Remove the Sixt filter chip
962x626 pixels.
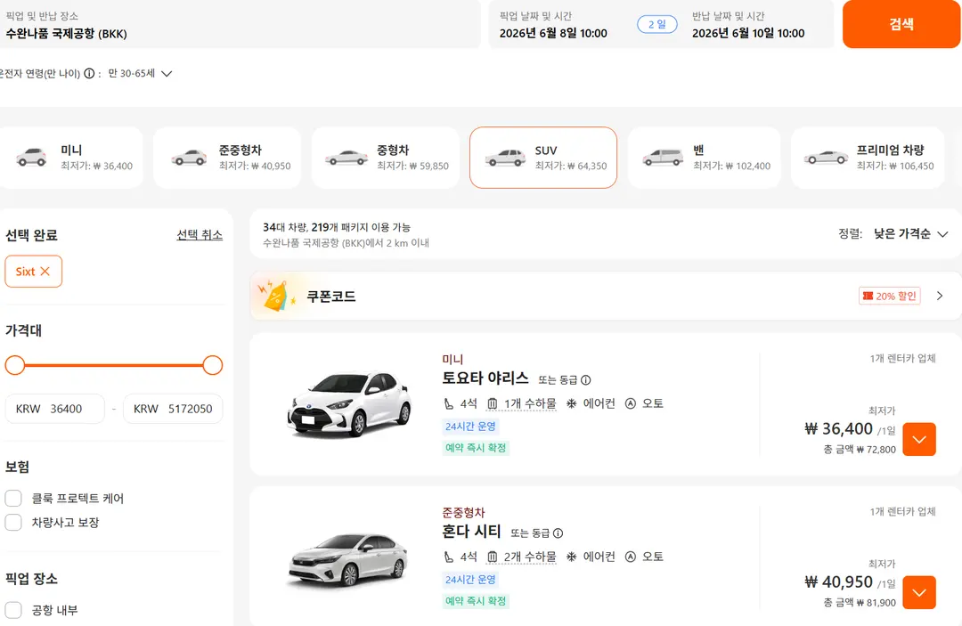pyautogui.click(x=45, y=271)
